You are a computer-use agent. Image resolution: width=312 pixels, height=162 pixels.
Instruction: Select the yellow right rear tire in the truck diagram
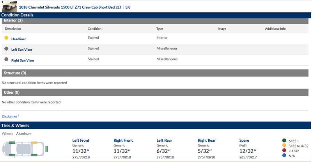click(34, 143)
